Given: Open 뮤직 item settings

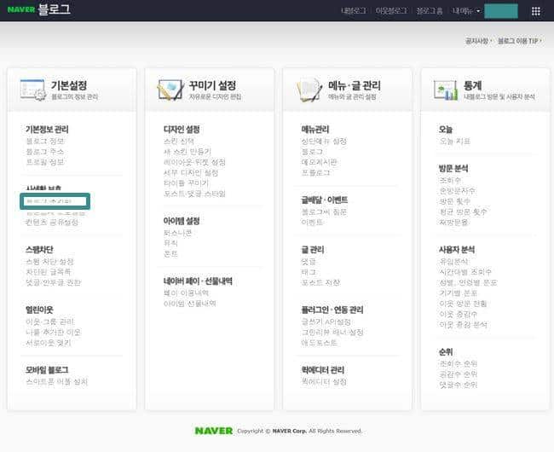Looking at the screenshot, I should 170,243.
